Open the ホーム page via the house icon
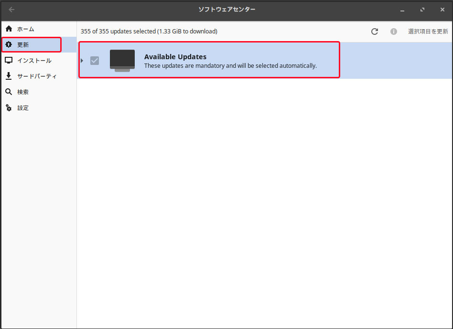 click(x=9, y=29)
